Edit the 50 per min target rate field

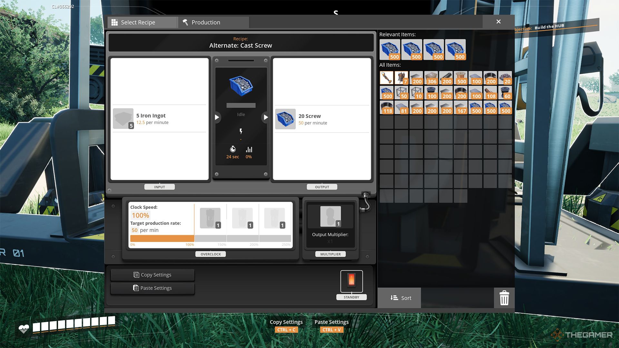pyautogui.click(x=135, y=230)
